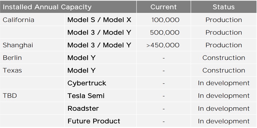Click the TBD location cell

click(10, 96)
